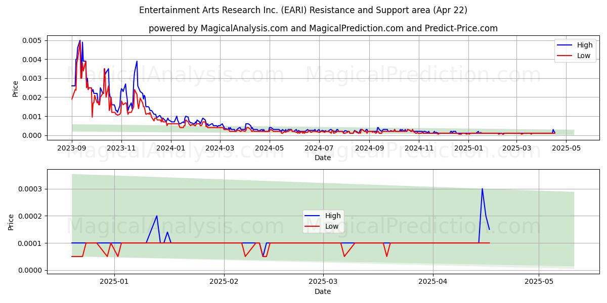Click the '0.0002' tick label on bottom chart
Viewport: 607px width, 303px height.
click(x=31, y=216)
